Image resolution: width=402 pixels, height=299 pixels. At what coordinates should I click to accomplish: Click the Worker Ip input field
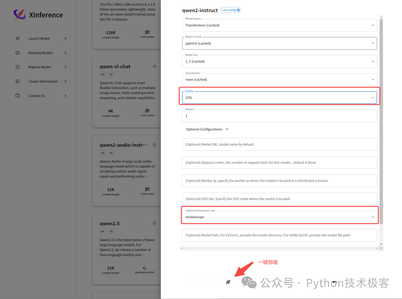280,181
